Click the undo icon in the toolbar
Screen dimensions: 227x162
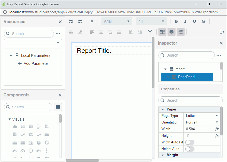[71, 21]
